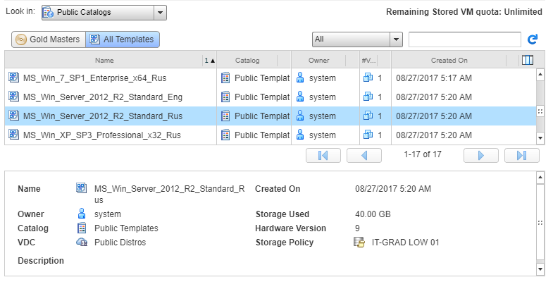
Task: Click the details pane scrollbar up arrow
Action: pos(540,178)
